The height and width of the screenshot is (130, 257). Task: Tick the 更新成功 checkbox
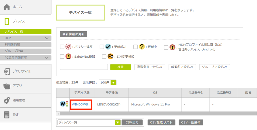(x=102, y=47)
